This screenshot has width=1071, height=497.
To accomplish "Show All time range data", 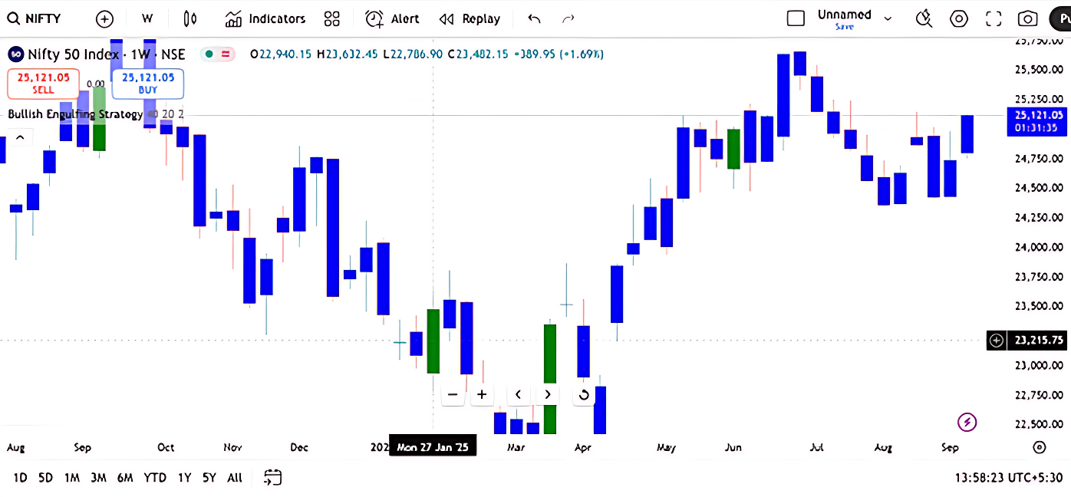I will point(235,478).
